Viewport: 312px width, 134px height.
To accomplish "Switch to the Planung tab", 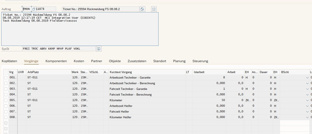I will tap(179, 61).
